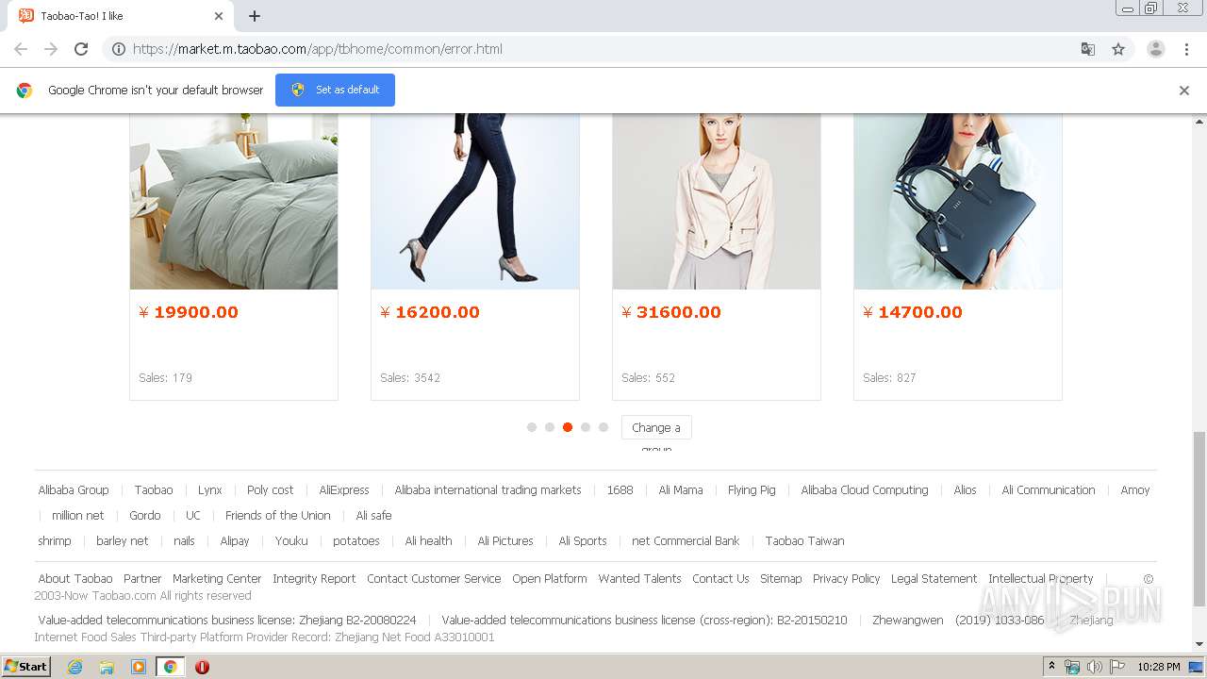Open the pink jacket product image
1207x679 pixels.
pos(717,201)
